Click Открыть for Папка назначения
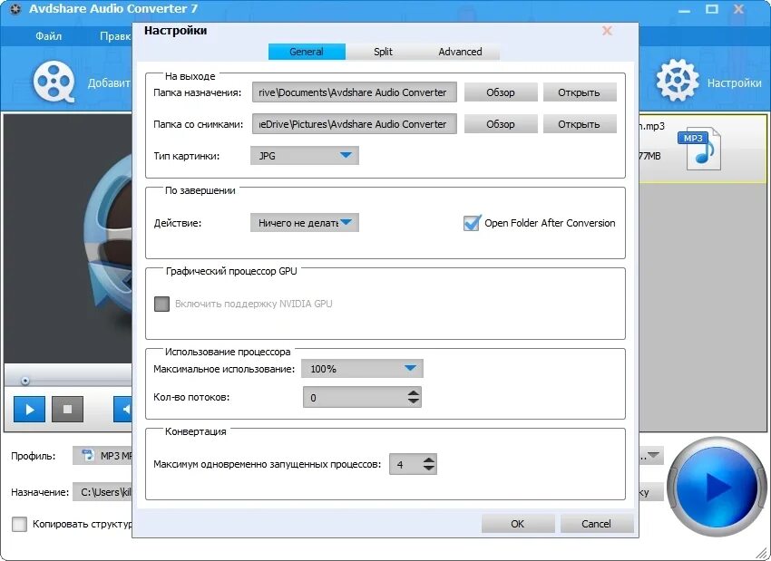This screenshot has width=771, height=561. (580, 92)
